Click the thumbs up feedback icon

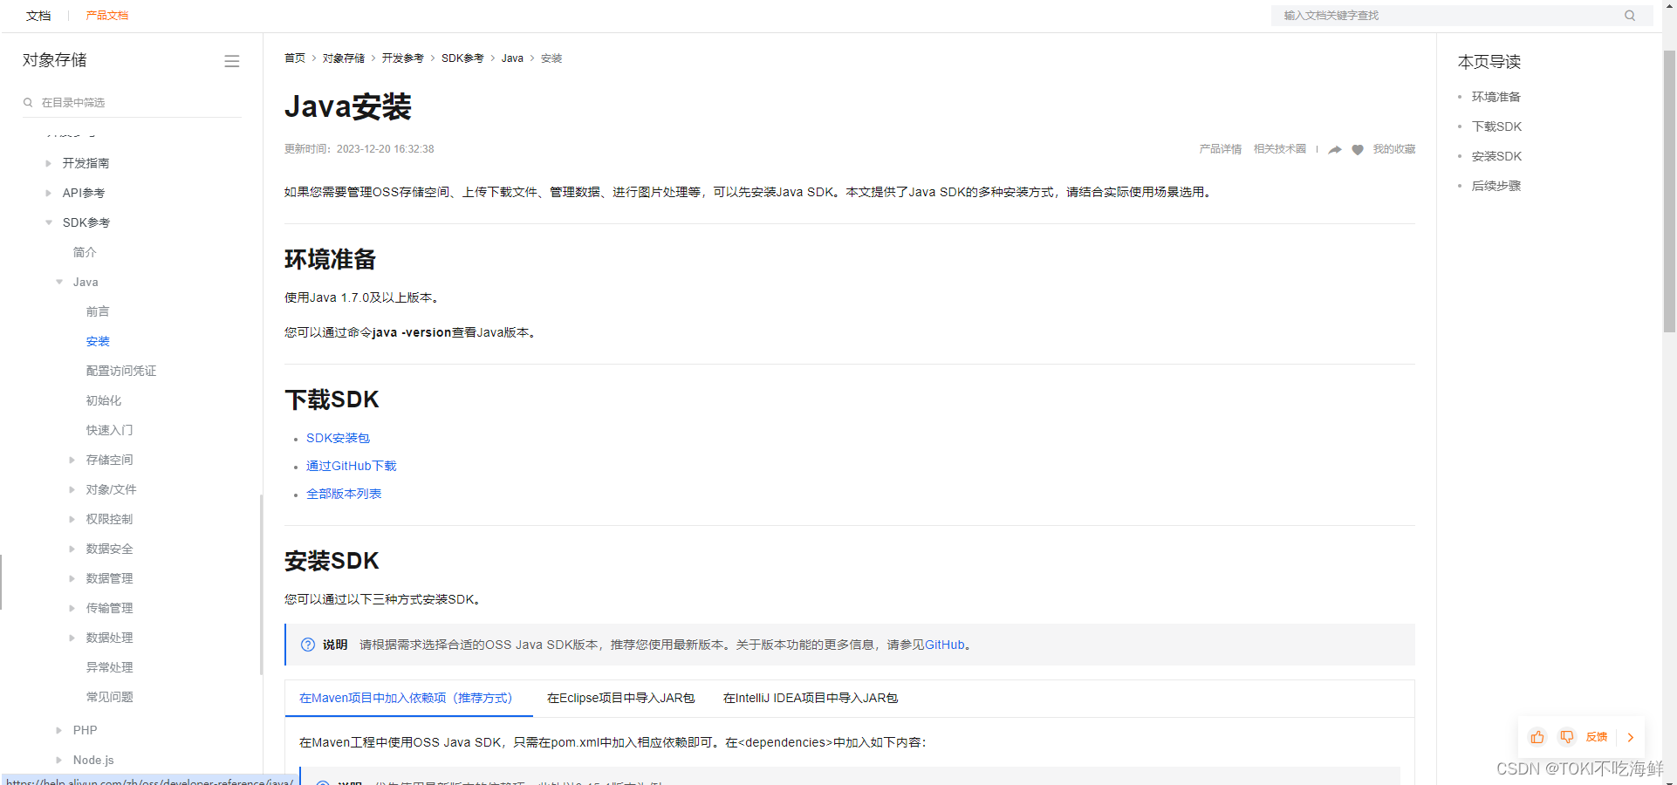(1537, 737)
